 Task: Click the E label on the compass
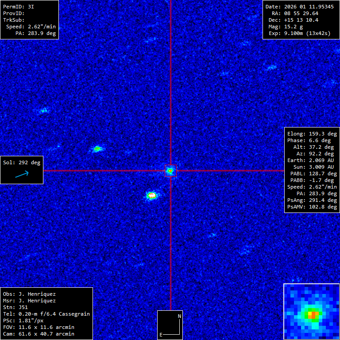[161, 335]
